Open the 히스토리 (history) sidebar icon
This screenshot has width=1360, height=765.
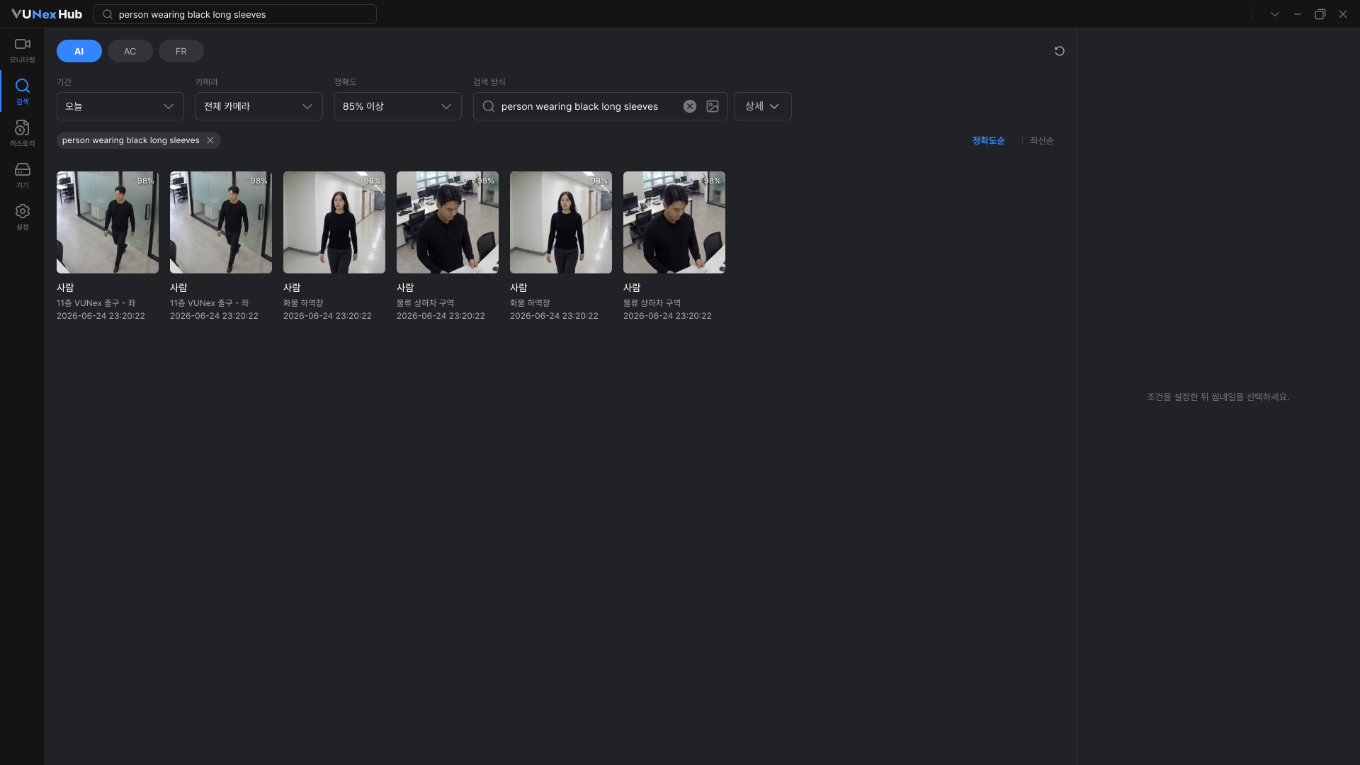(x=22, y=133)
